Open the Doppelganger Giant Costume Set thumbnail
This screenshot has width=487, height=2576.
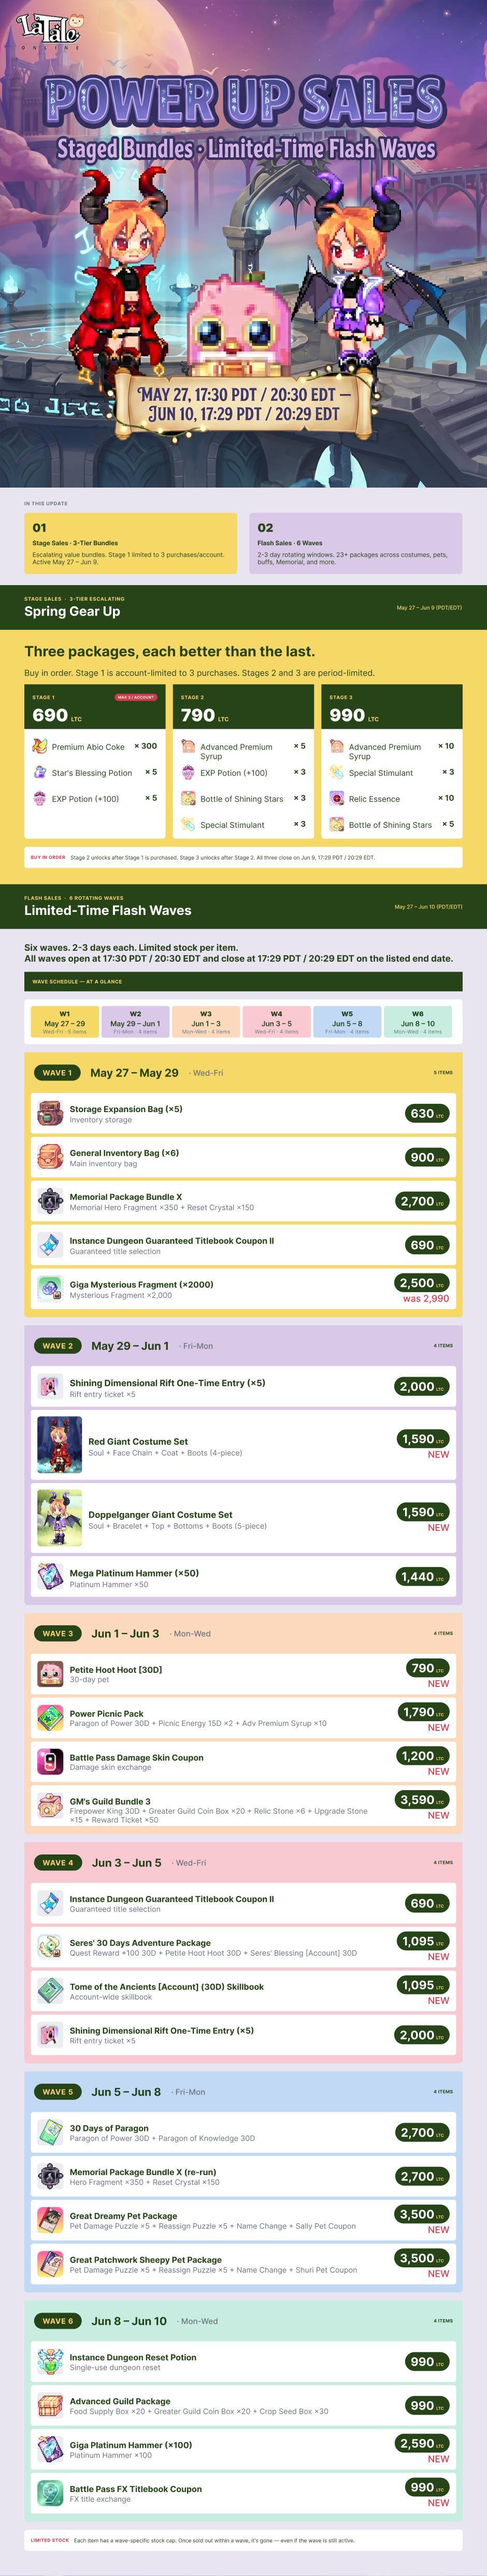pos(59,1518)
